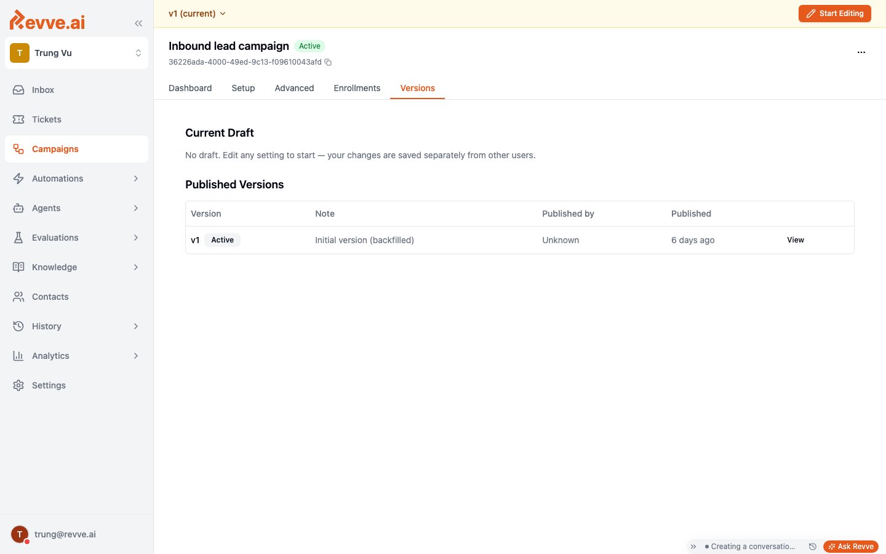Select the Versions tab
Image resolution: width=886 pixels, height=554 pixels.
click(x=417, y=88)
